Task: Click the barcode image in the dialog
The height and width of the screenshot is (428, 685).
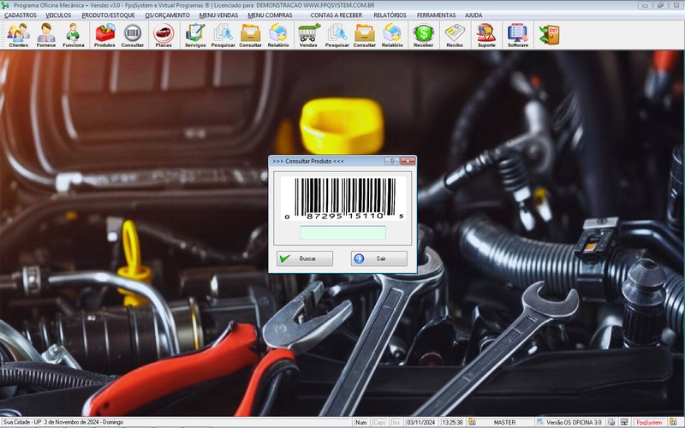Action: pyautogui.click(x=343, y=199)
